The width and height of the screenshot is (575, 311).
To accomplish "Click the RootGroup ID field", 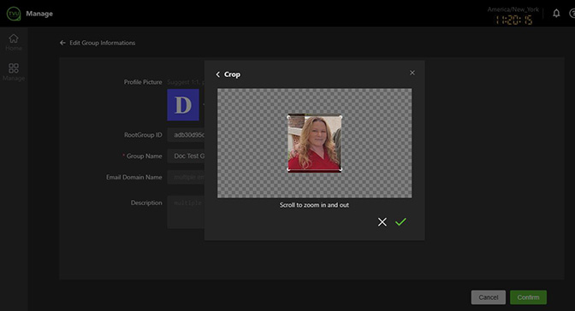I will [186, 135].
